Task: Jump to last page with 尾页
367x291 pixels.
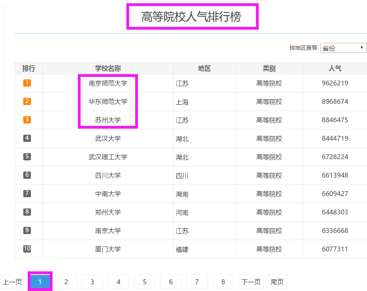Action: tap(277, 282)
